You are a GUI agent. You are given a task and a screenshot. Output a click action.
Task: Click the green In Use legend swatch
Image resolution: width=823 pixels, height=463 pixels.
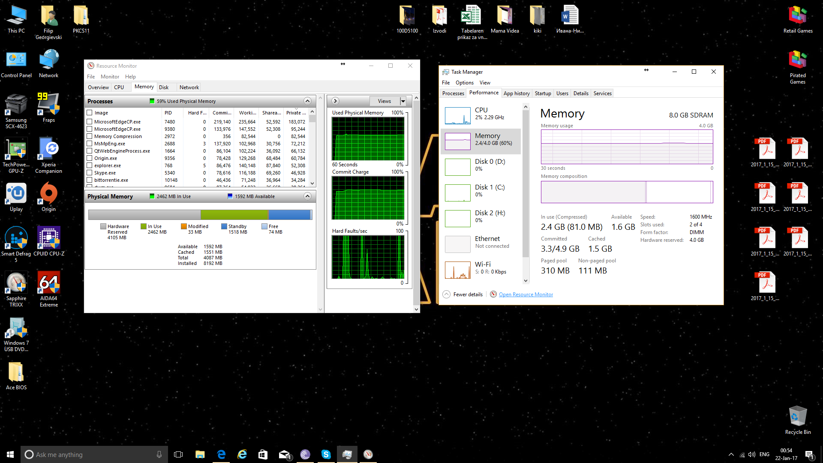[x=144, y=226]
